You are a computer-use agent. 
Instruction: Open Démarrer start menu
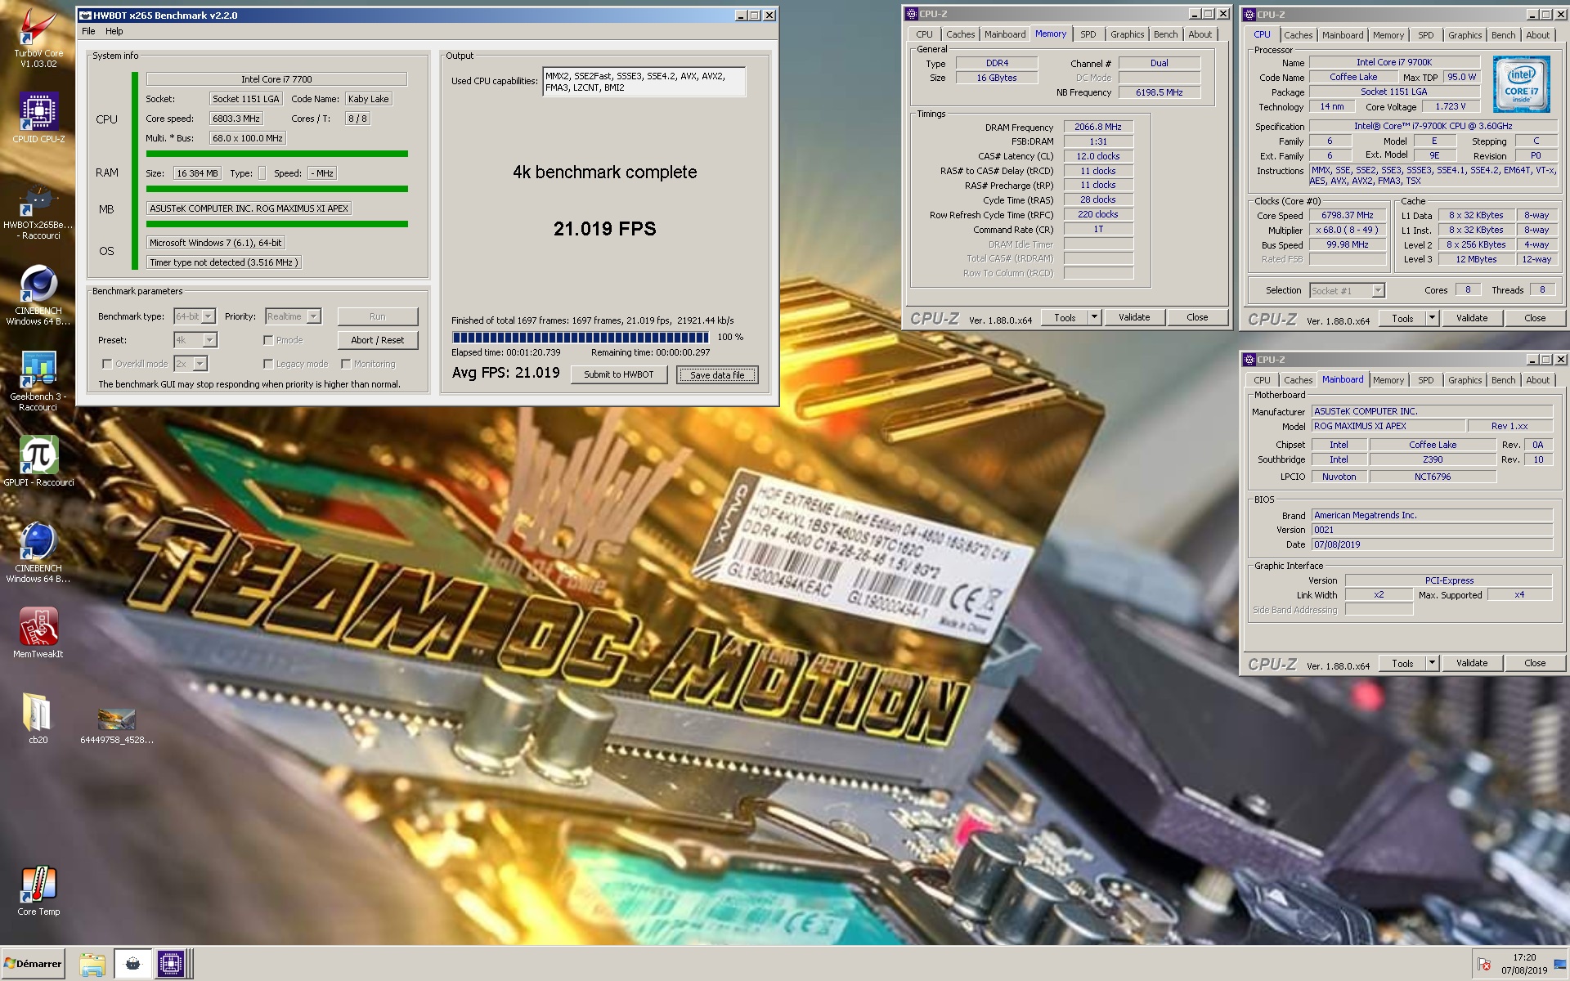(x=33, y=964)
